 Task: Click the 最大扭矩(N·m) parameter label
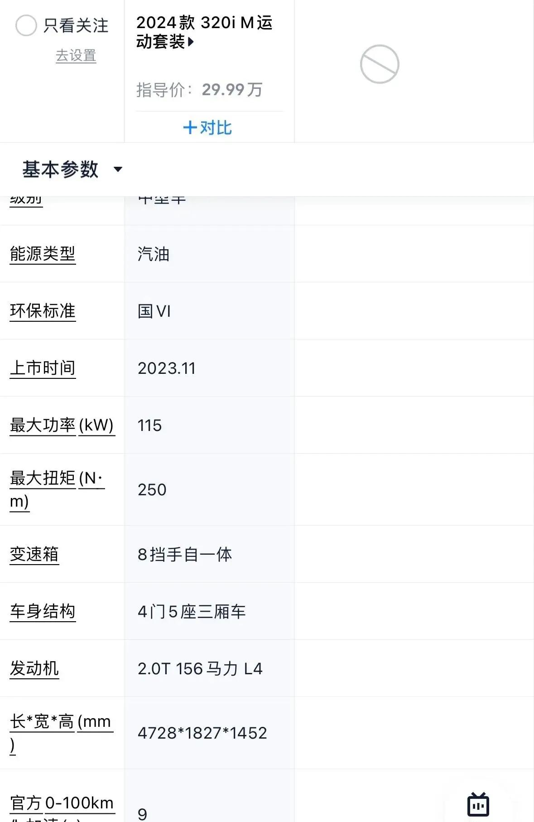(57, 490)
